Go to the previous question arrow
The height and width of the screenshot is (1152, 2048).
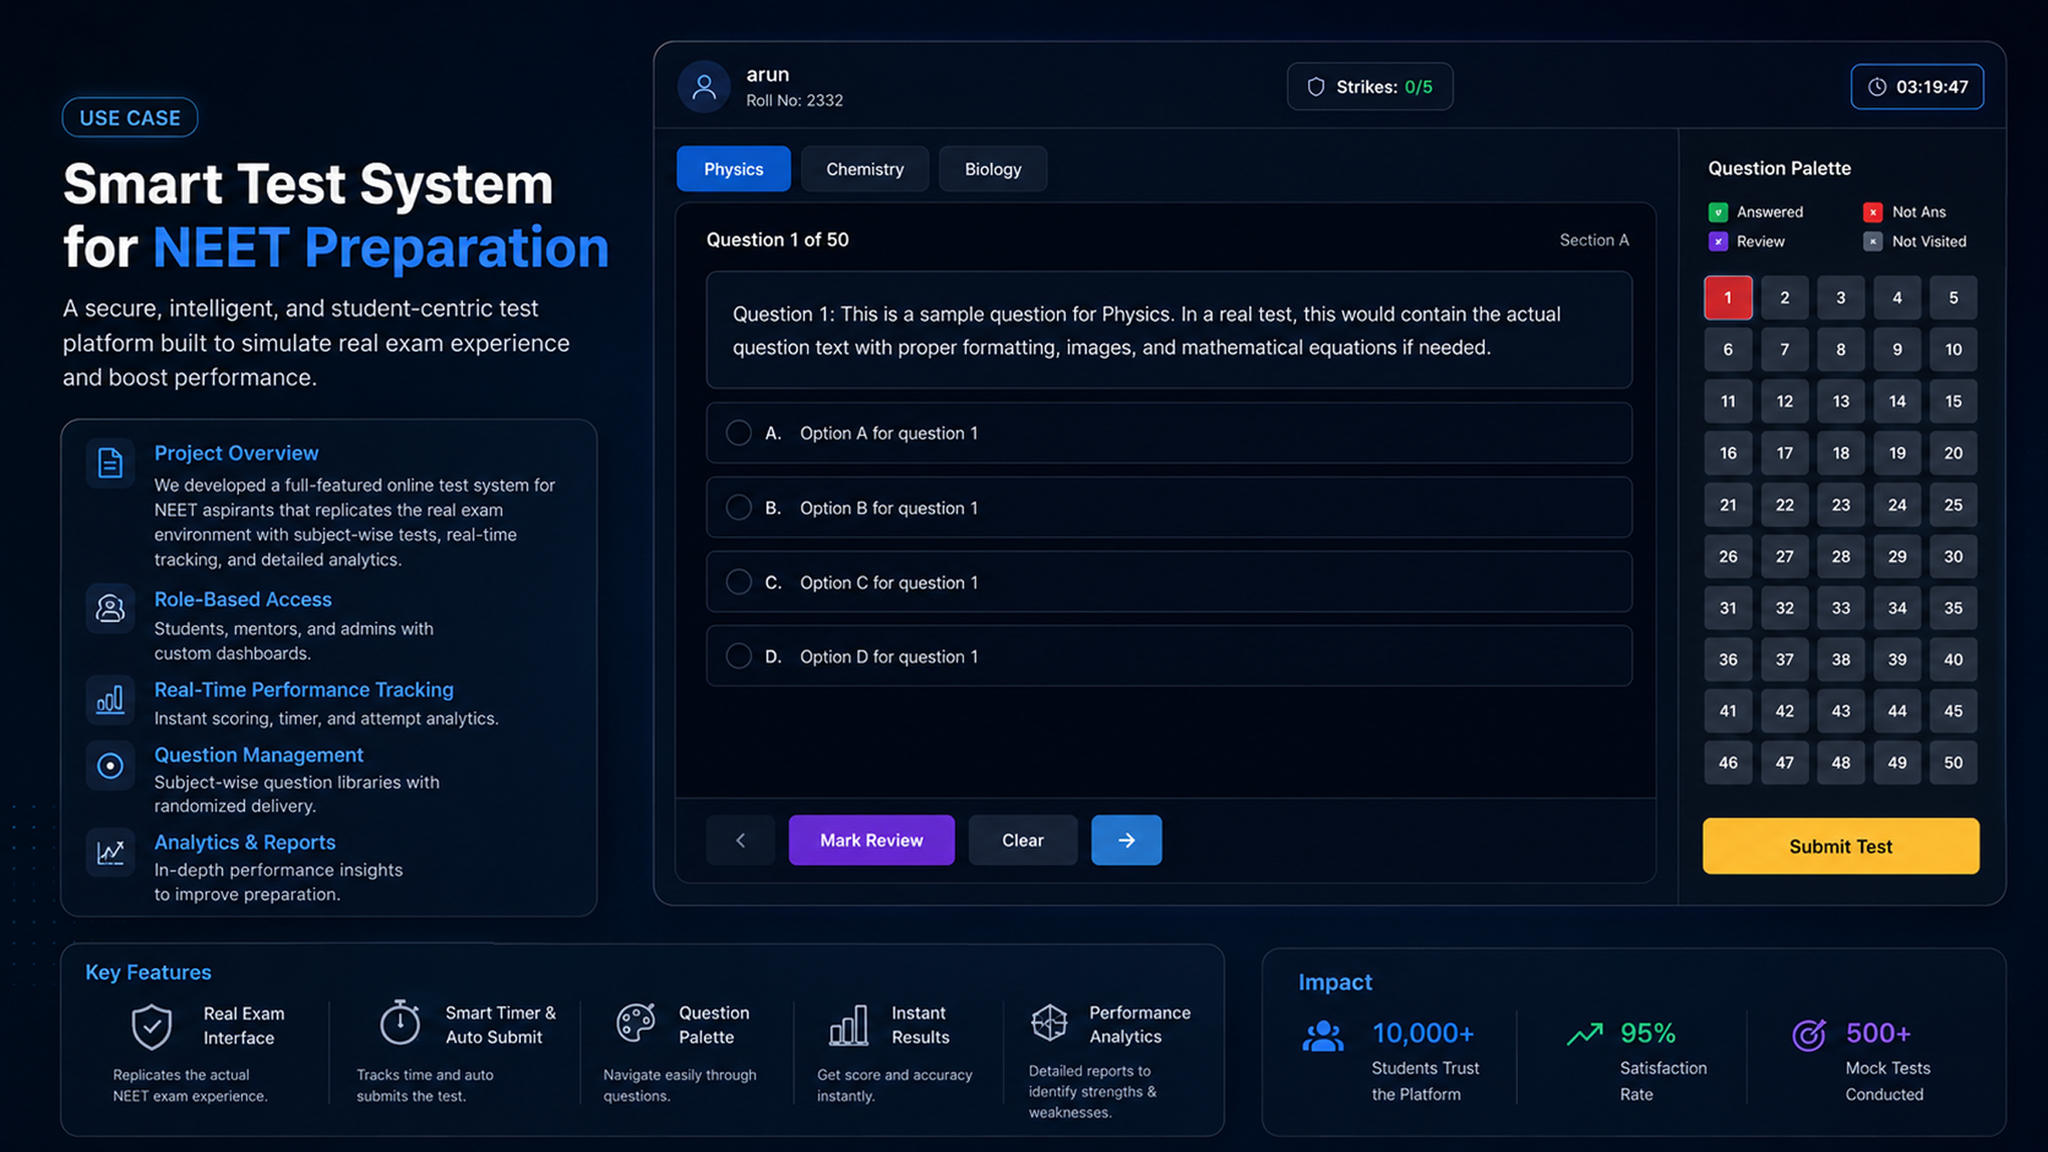(x=740, y=840)
